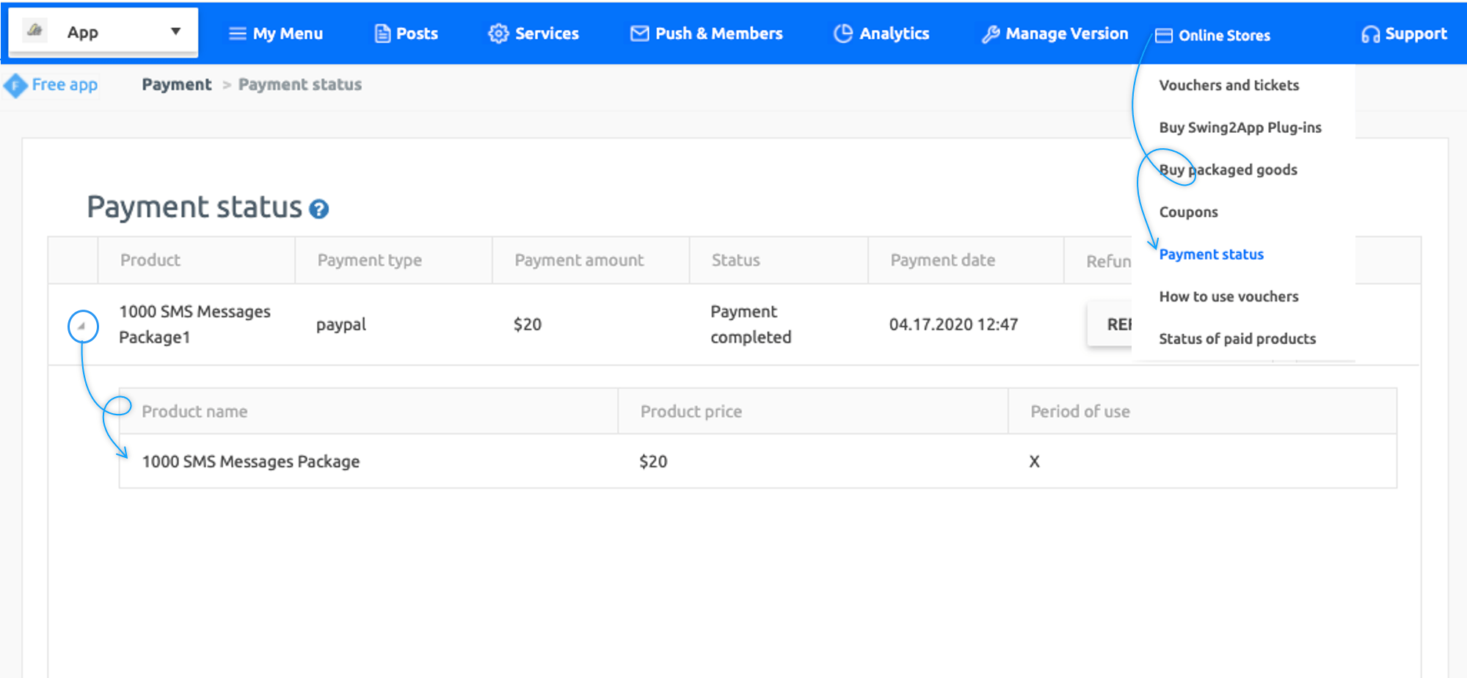Viewport: 1467px width, 678px height.
Task: Open How to use vouchers
Action: 1228,296
